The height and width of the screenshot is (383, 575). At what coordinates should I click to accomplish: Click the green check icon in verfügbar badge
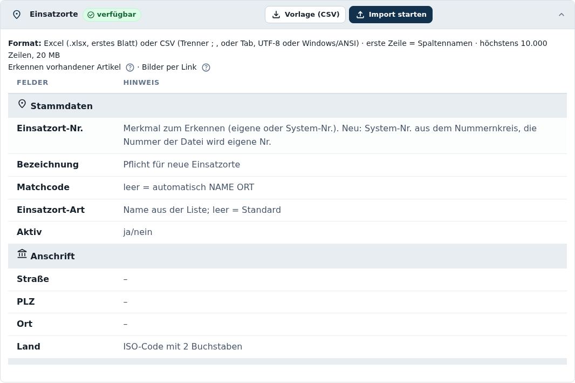91,15
